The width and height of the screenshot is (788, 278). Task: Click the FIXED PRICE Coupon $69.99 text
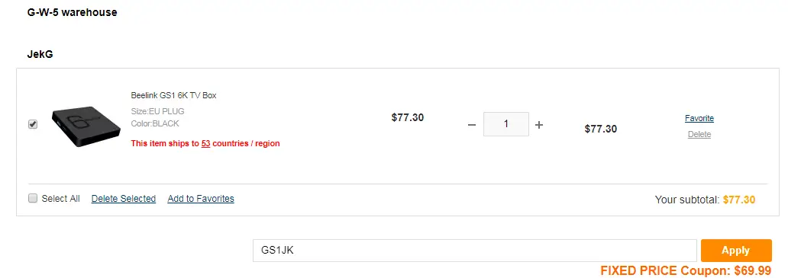[686, 270]
